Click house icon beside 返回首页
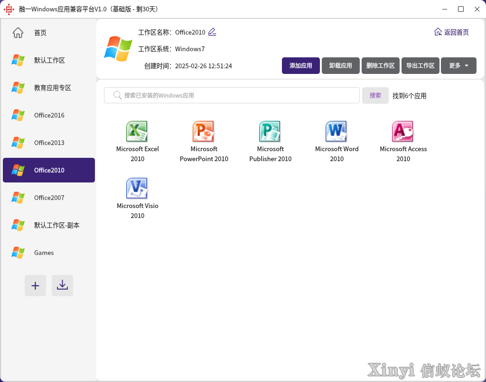 [x=438, y=32]
